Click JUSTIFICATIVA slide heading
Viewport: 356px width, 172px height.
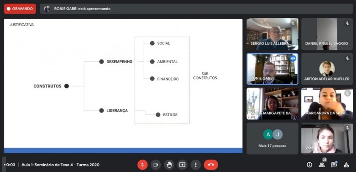[21, 25]
